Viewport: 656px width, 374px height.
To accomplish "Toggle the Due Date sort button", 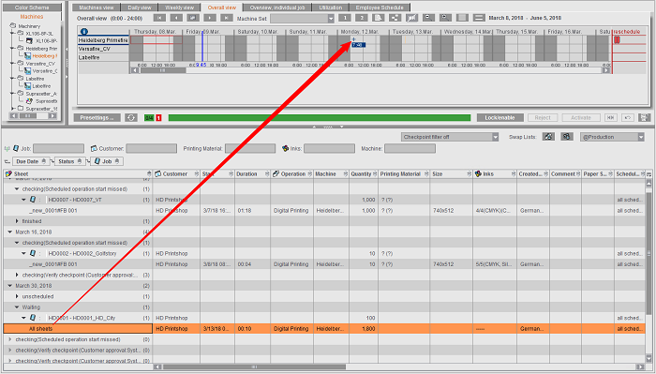I will tap(31, 161).
